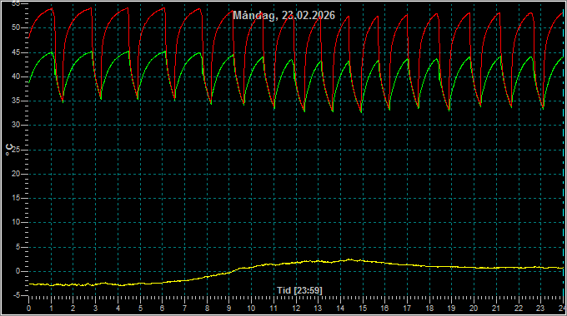Select hour 15 on the time axis
This screenshot has height=316, width=567.
click(x=363, y=309)
